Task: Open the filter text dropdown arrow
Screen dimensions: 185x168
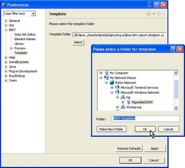Action: click(x=33, y=14)
